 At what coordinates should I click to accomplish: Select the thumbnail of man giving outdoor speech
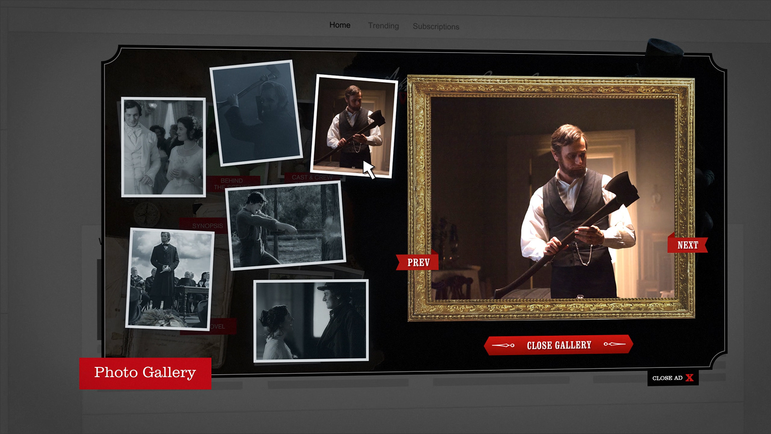(170, 279)
